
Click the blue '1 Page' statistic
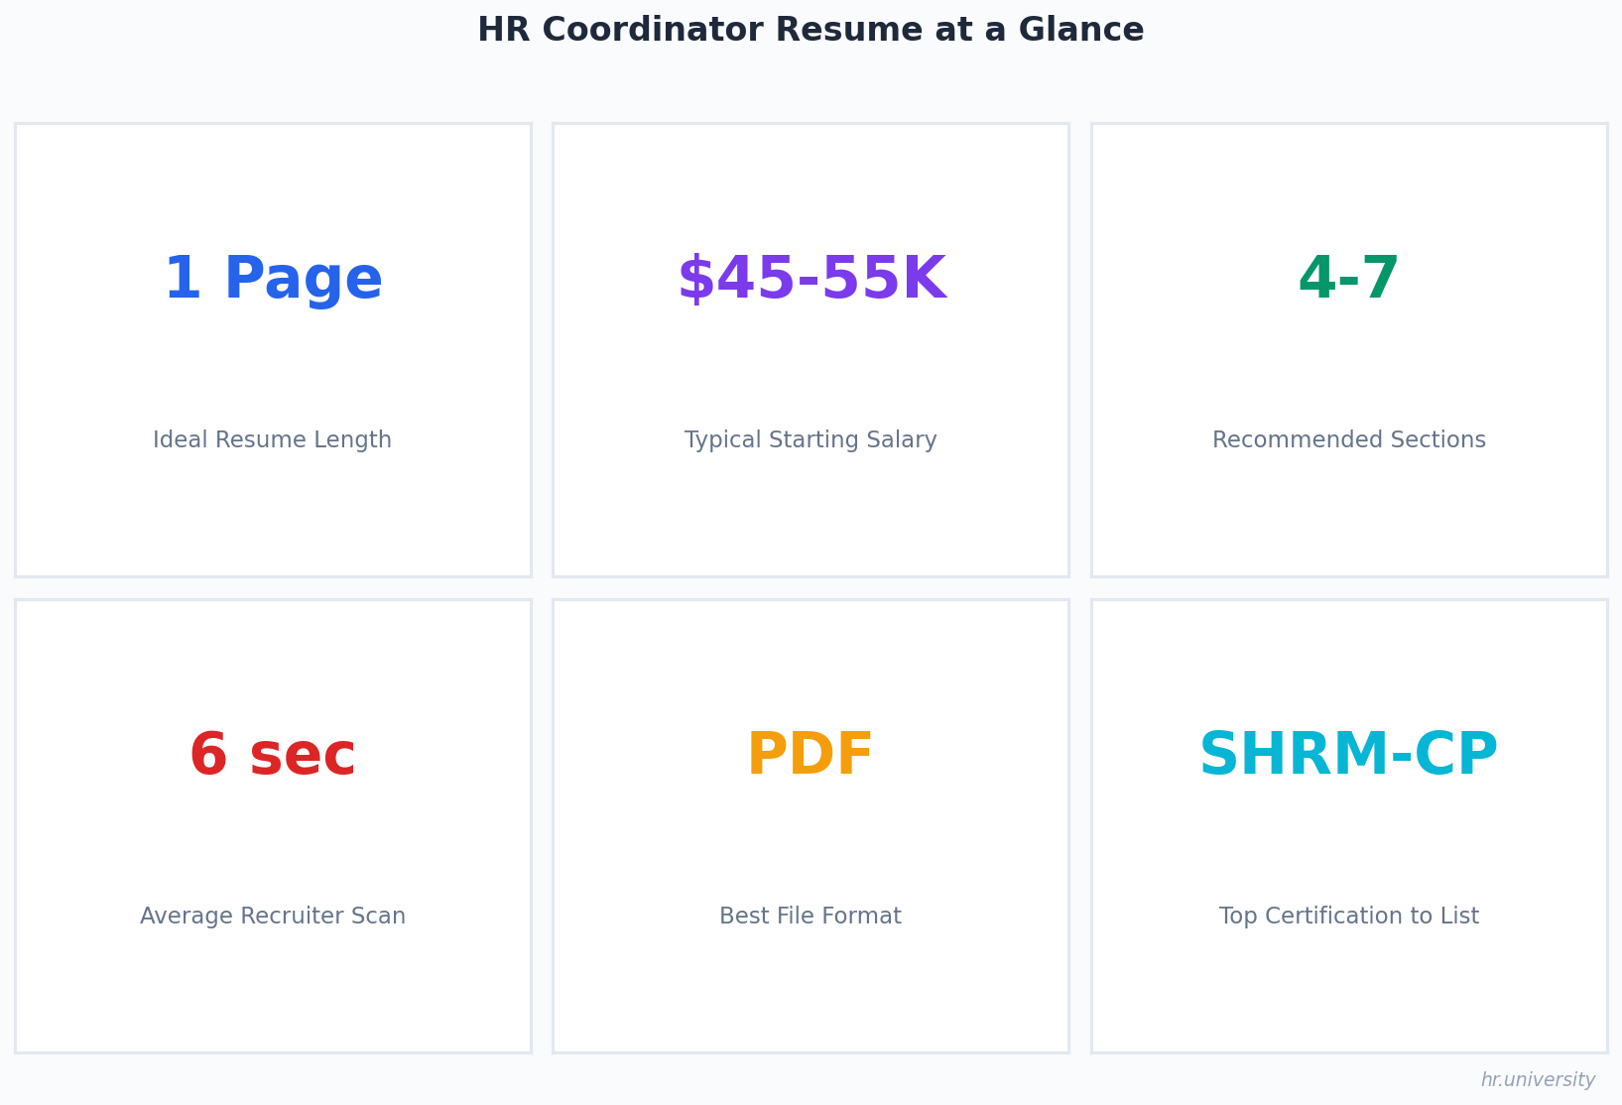click(x=273, y=280)
